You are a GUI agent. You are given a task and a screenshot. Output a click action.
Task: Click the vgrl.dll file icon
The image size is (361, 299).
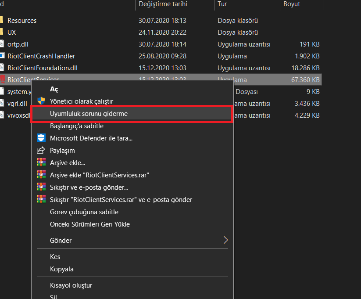2,103
